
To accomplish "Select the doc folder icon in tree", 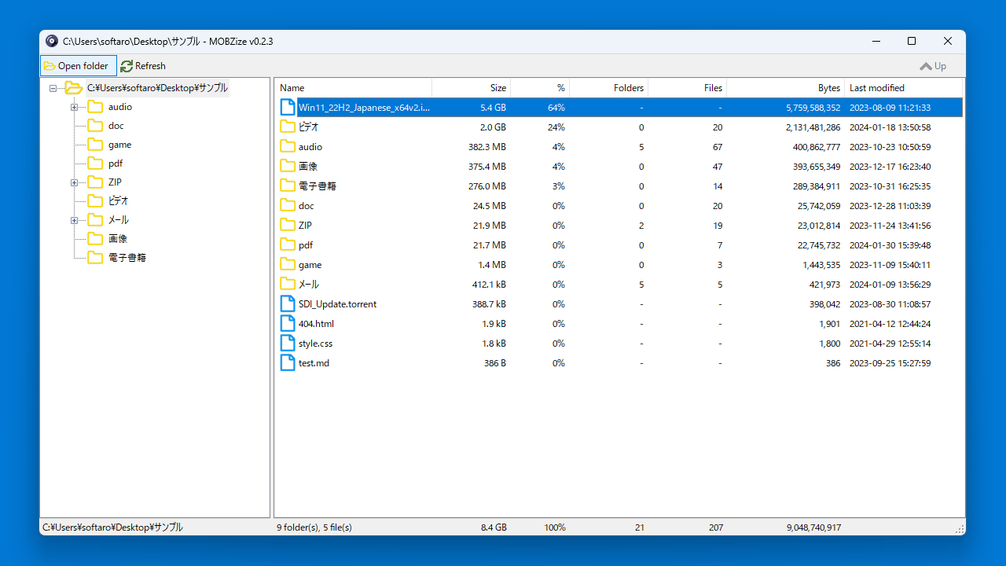I will click(95, 126).
